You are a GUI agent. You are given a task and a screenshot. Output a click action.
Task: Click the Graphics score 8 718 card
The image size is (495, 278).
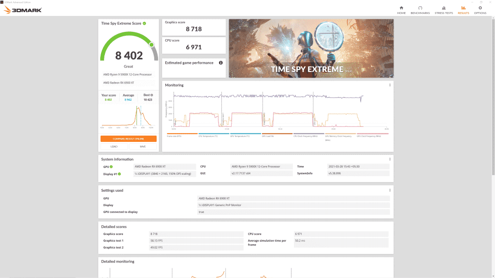point(194,27)
